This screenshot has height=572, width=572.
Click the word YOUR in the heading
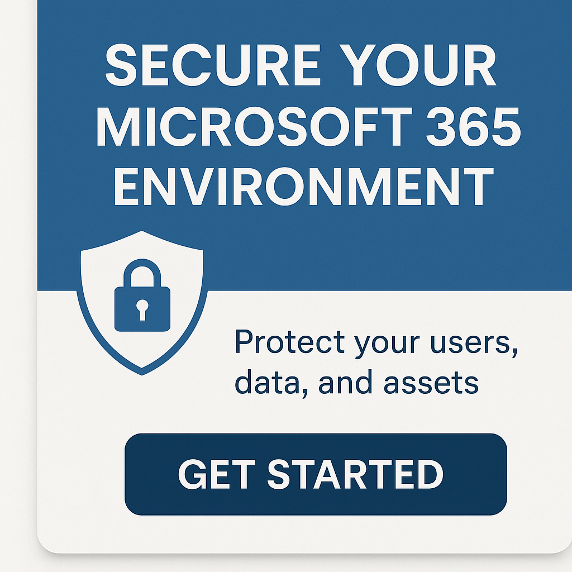[418, 65]
